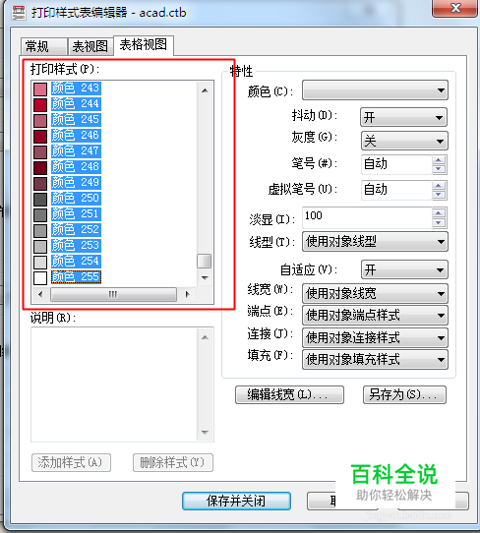The height and width of the screenshot is (533, 480).
Task: Click the 添加样式(A) button
Action: (x=71, y=462)
